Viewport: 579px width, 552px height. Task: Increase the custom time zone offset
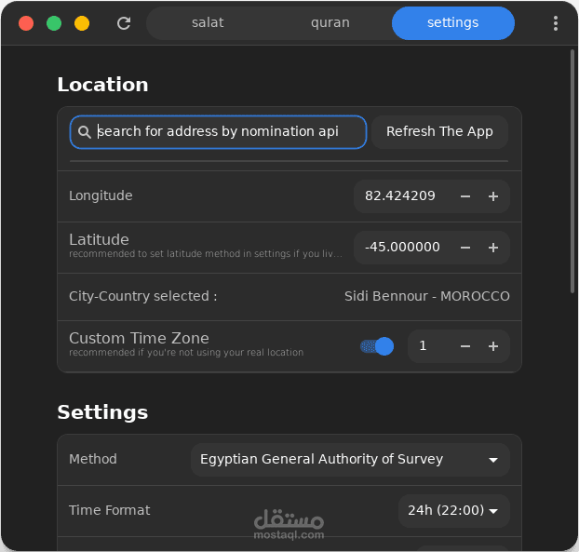click(493, 346)
